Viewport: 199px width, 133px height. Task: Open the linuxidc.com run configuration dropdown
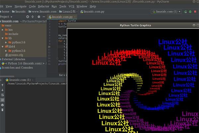click(x=166, y=11)
